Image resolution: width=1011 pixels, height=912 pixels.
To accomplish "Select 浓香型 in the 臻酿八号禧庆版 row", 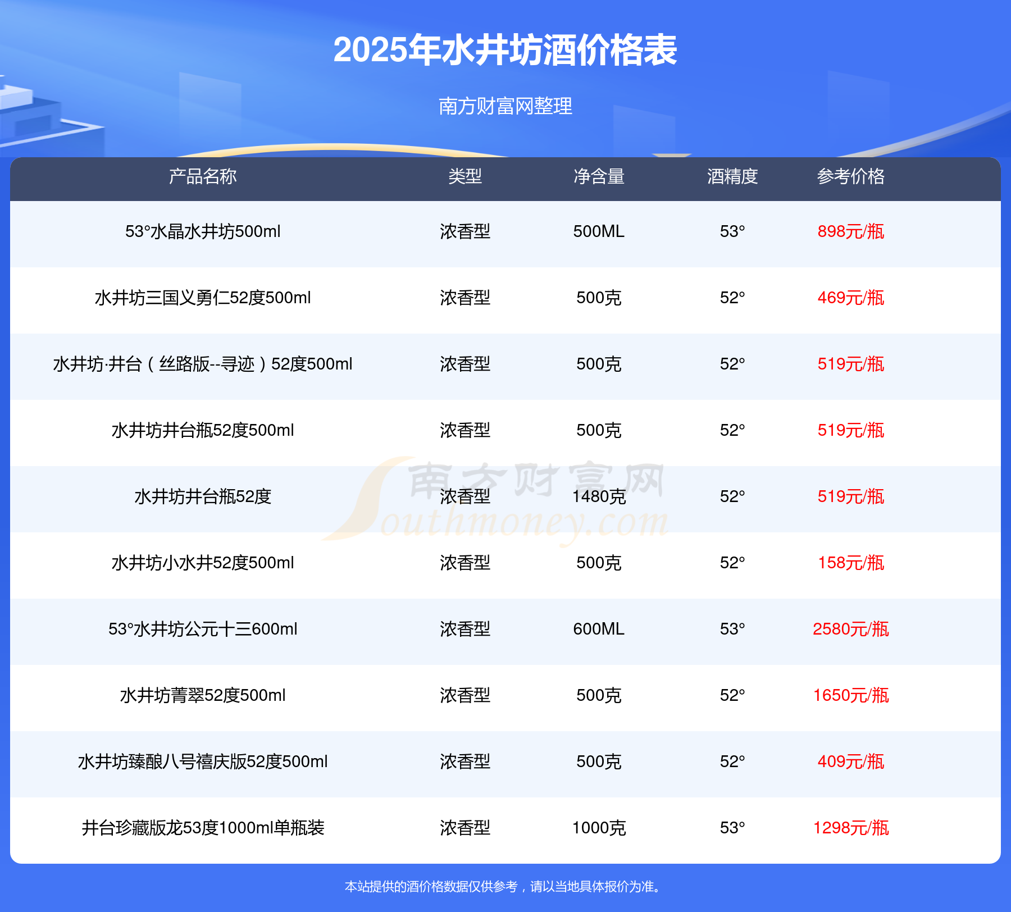I will [465, 761].
